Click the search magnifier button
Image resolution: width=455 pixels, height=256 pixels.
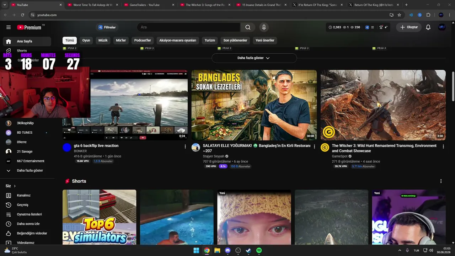point(248,27)
